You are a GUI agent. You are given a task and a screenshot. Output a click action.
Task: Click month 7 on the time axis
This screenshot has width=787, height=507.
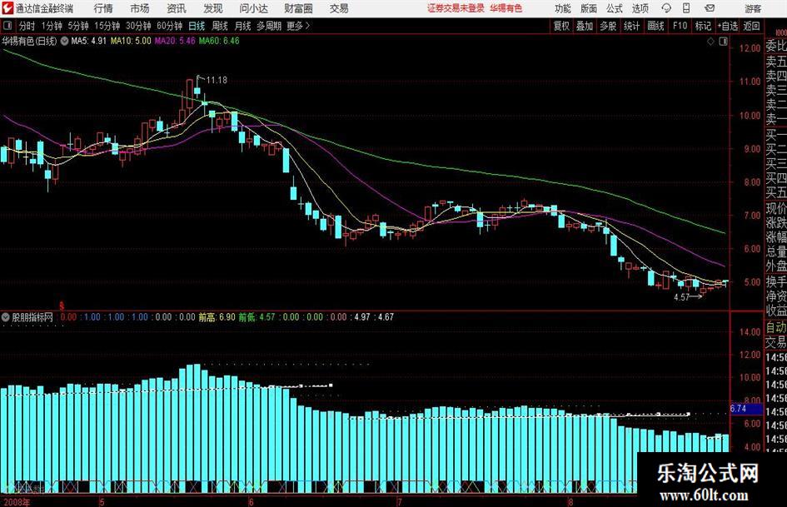(400, 502)
